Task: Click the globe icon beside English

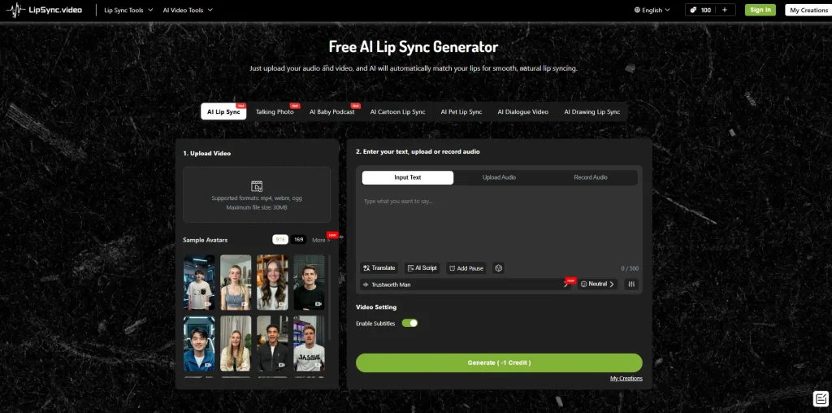Action: [637, 10]
